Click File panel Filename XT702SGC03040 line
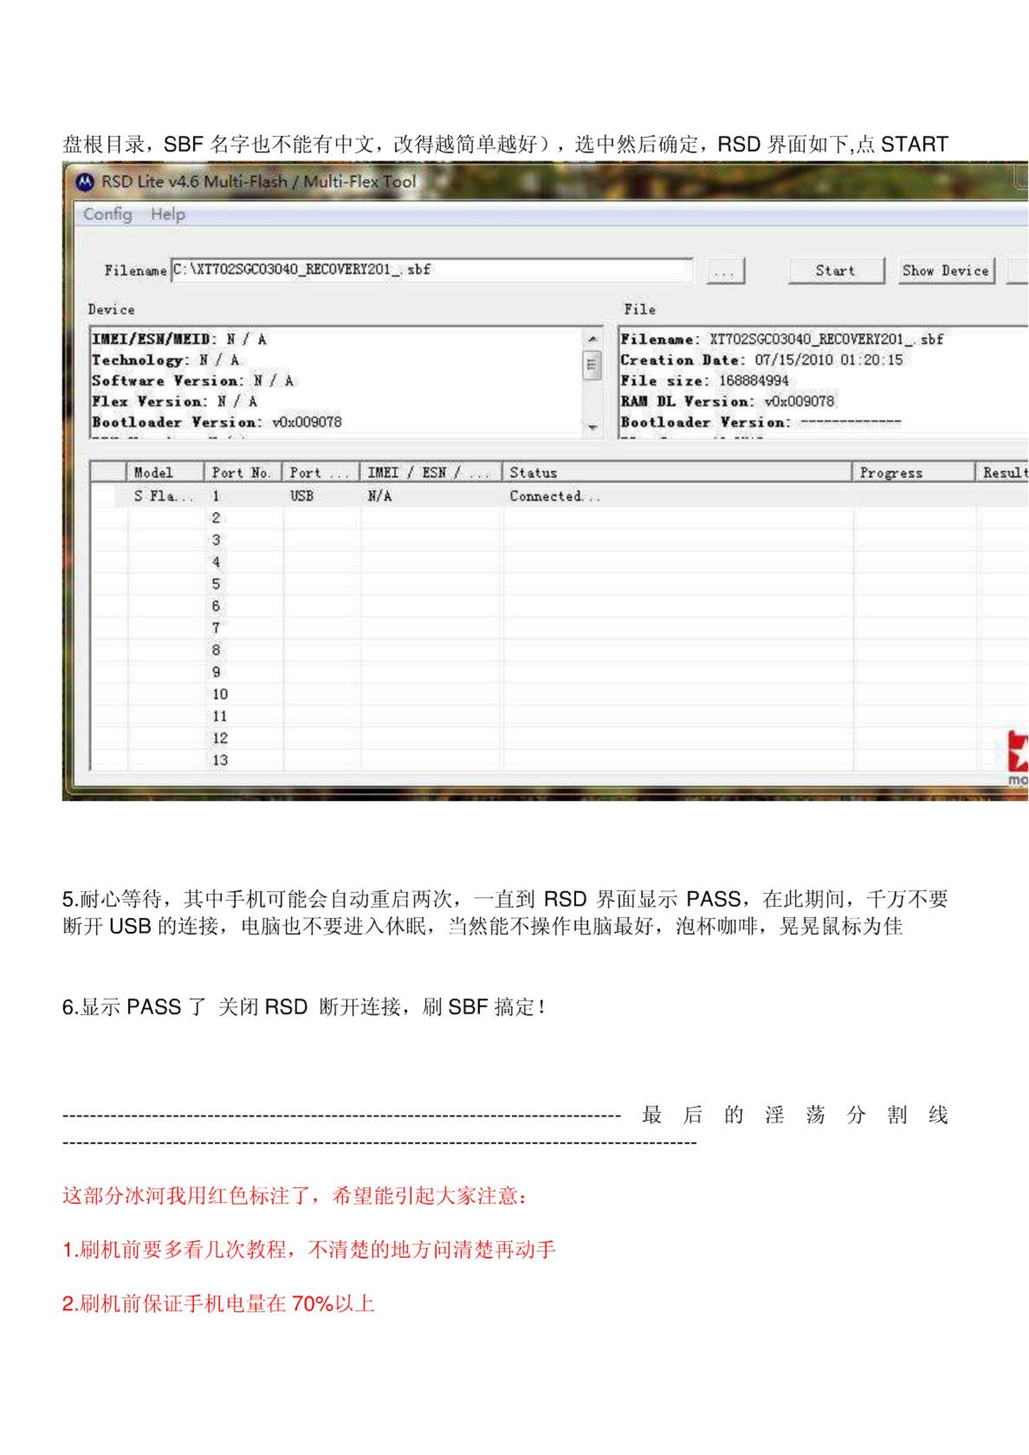Viewport: 1029px width, 1455px height. pyautogui.click(x=782, y=339)
